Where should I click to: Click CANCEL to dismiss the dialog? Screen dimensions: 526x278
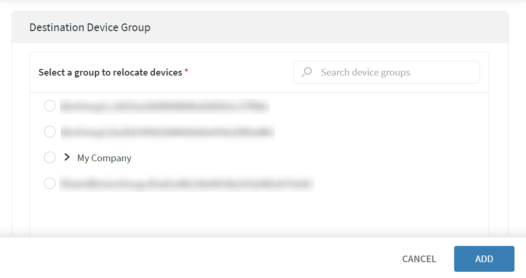tap(419, 259)
